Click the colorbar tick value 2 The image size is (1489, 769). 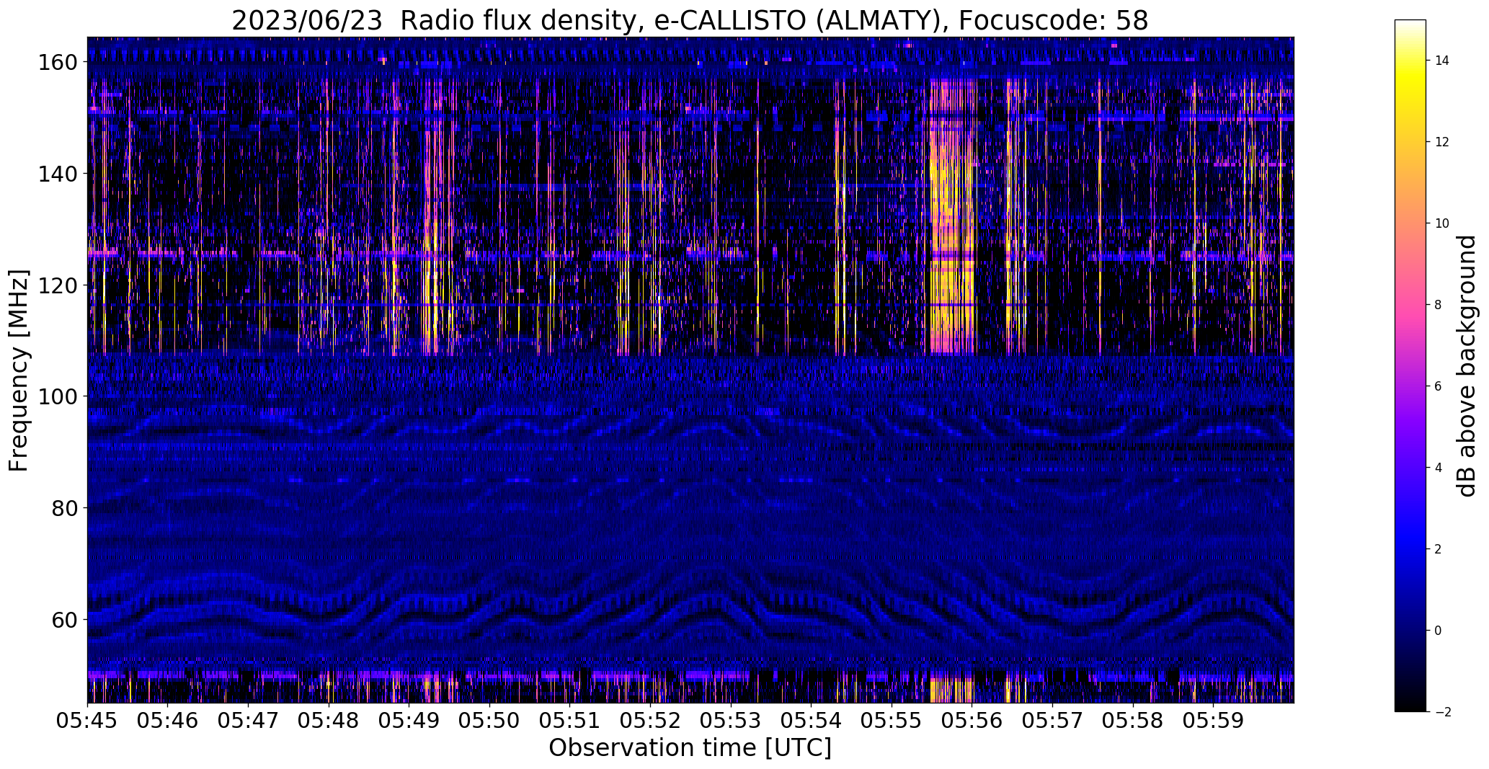coord(1439,549)
